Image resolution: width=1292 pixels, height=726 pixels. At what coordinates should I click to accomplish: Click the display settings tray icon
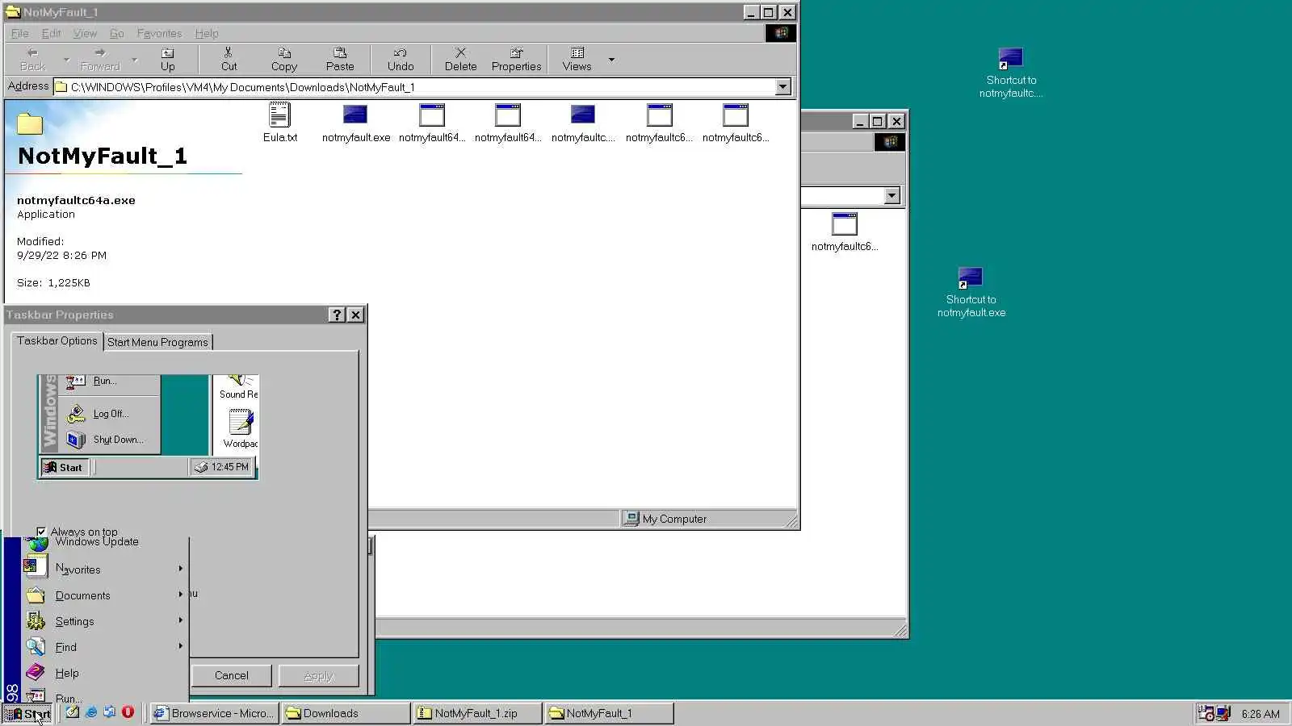(x=1223, y=713)
